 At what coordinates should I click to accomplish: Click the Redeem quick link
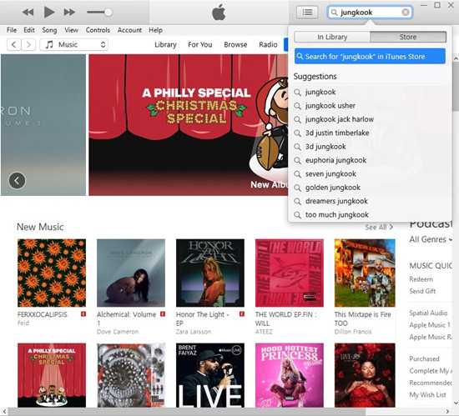pos(421,279)
